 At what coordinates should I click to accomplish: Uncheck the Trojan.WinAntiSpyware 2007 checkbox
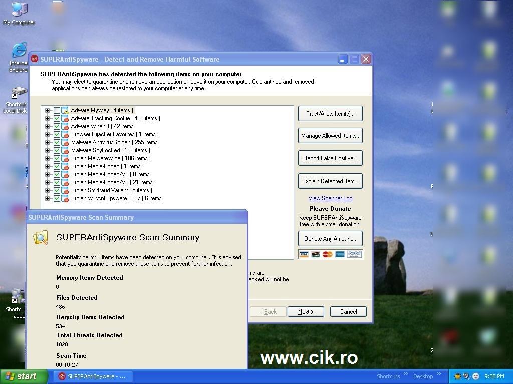click(x=57, y=198)
